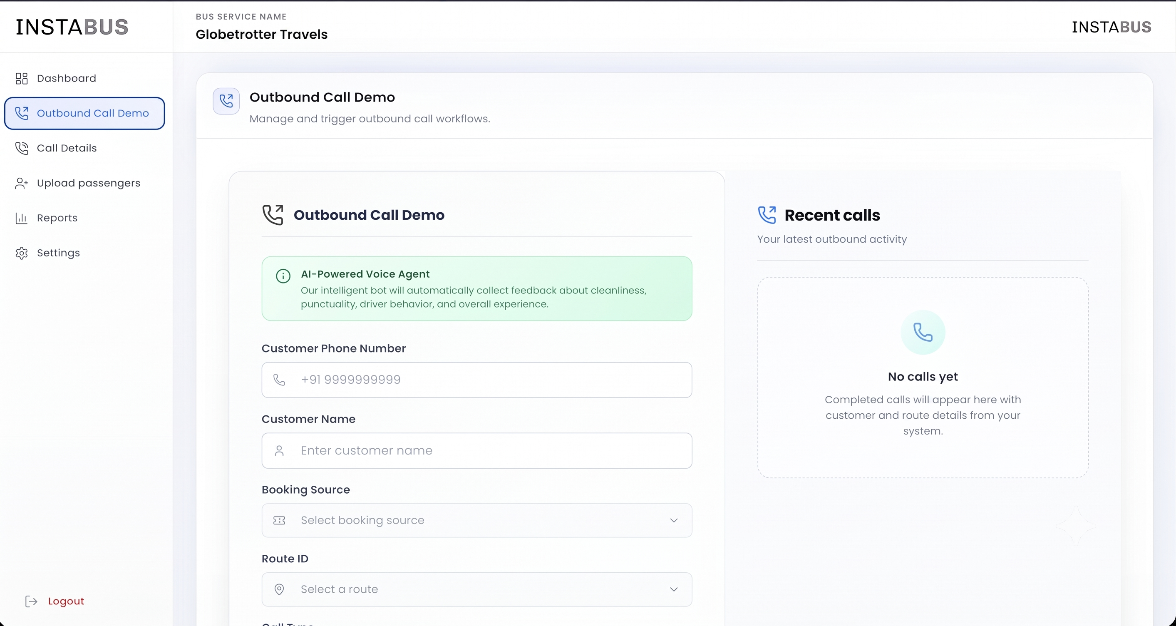Go to the Dashboard menu item
The image size is (1176, 626).
[84, 79]
